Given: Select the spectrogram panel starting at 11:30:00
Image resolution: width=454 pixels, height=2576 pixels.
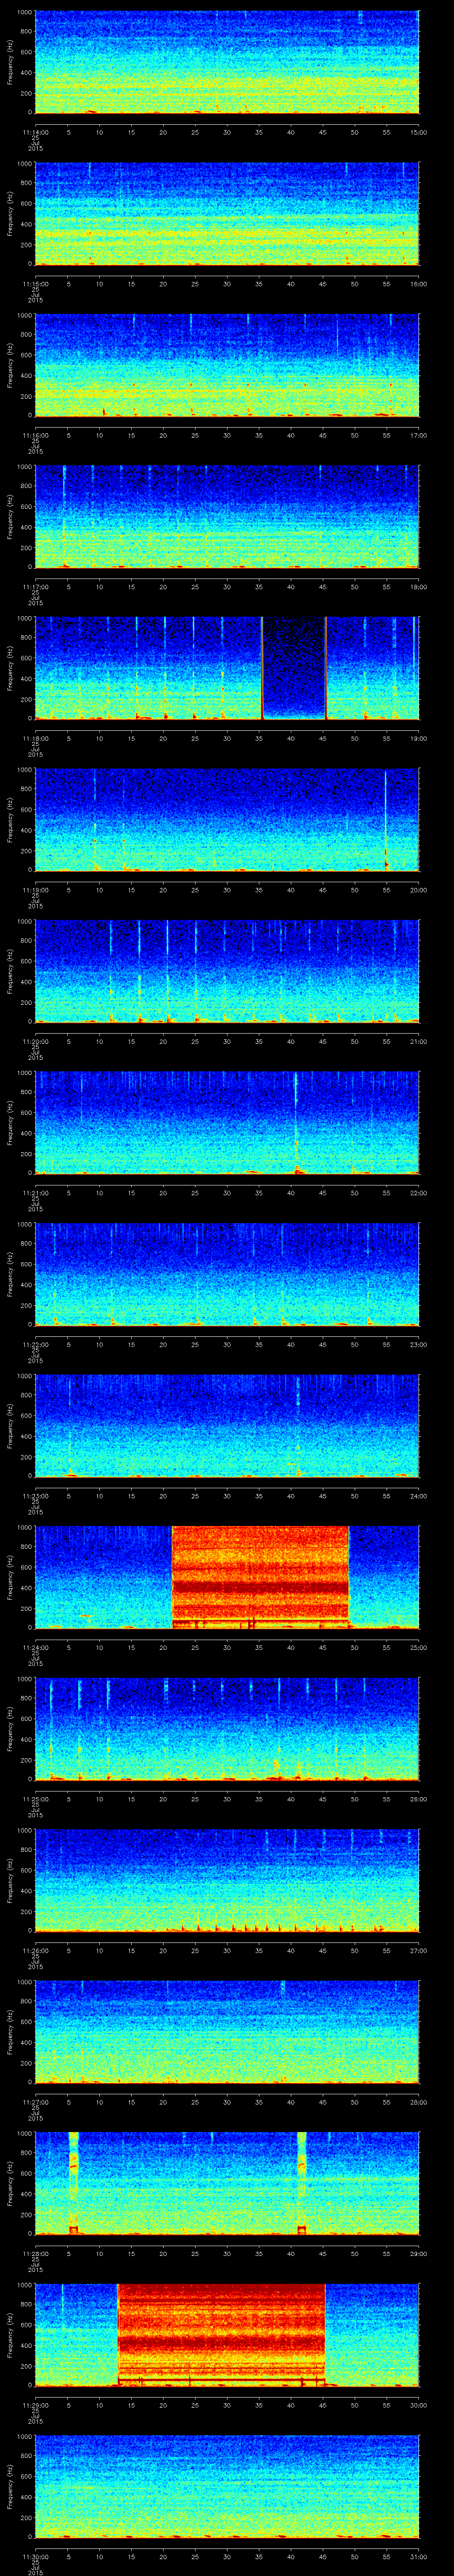Looking at the screenshot, I should click(227, 2487).
